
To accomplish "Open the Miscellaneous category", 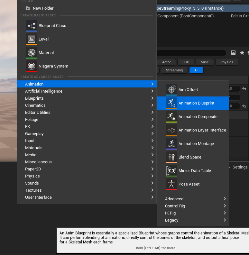I will pos(87,162).
